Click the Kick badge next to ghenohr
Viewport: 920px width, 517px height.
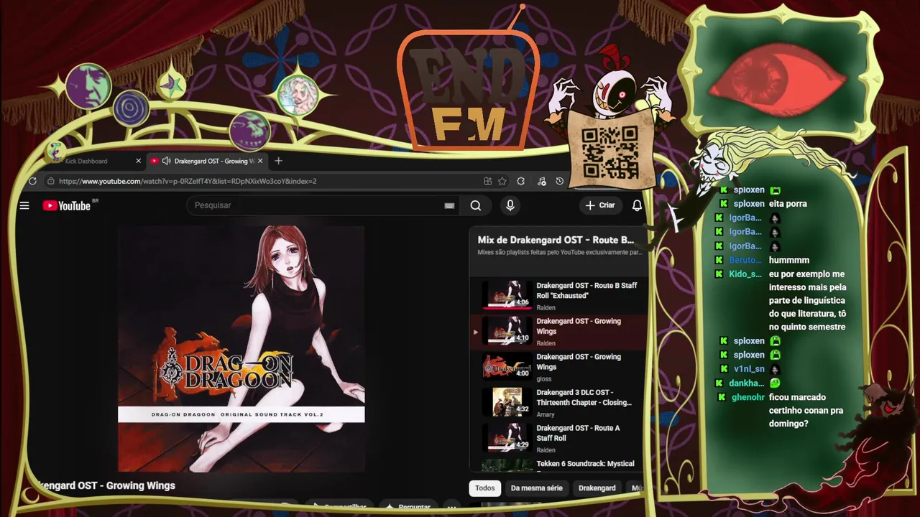click(722, 397)
